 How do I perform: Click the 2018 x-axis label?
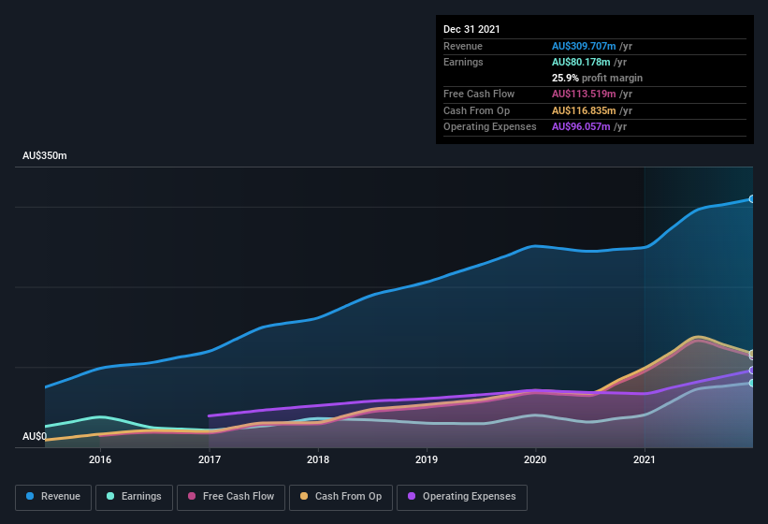[x=318, y=459]
